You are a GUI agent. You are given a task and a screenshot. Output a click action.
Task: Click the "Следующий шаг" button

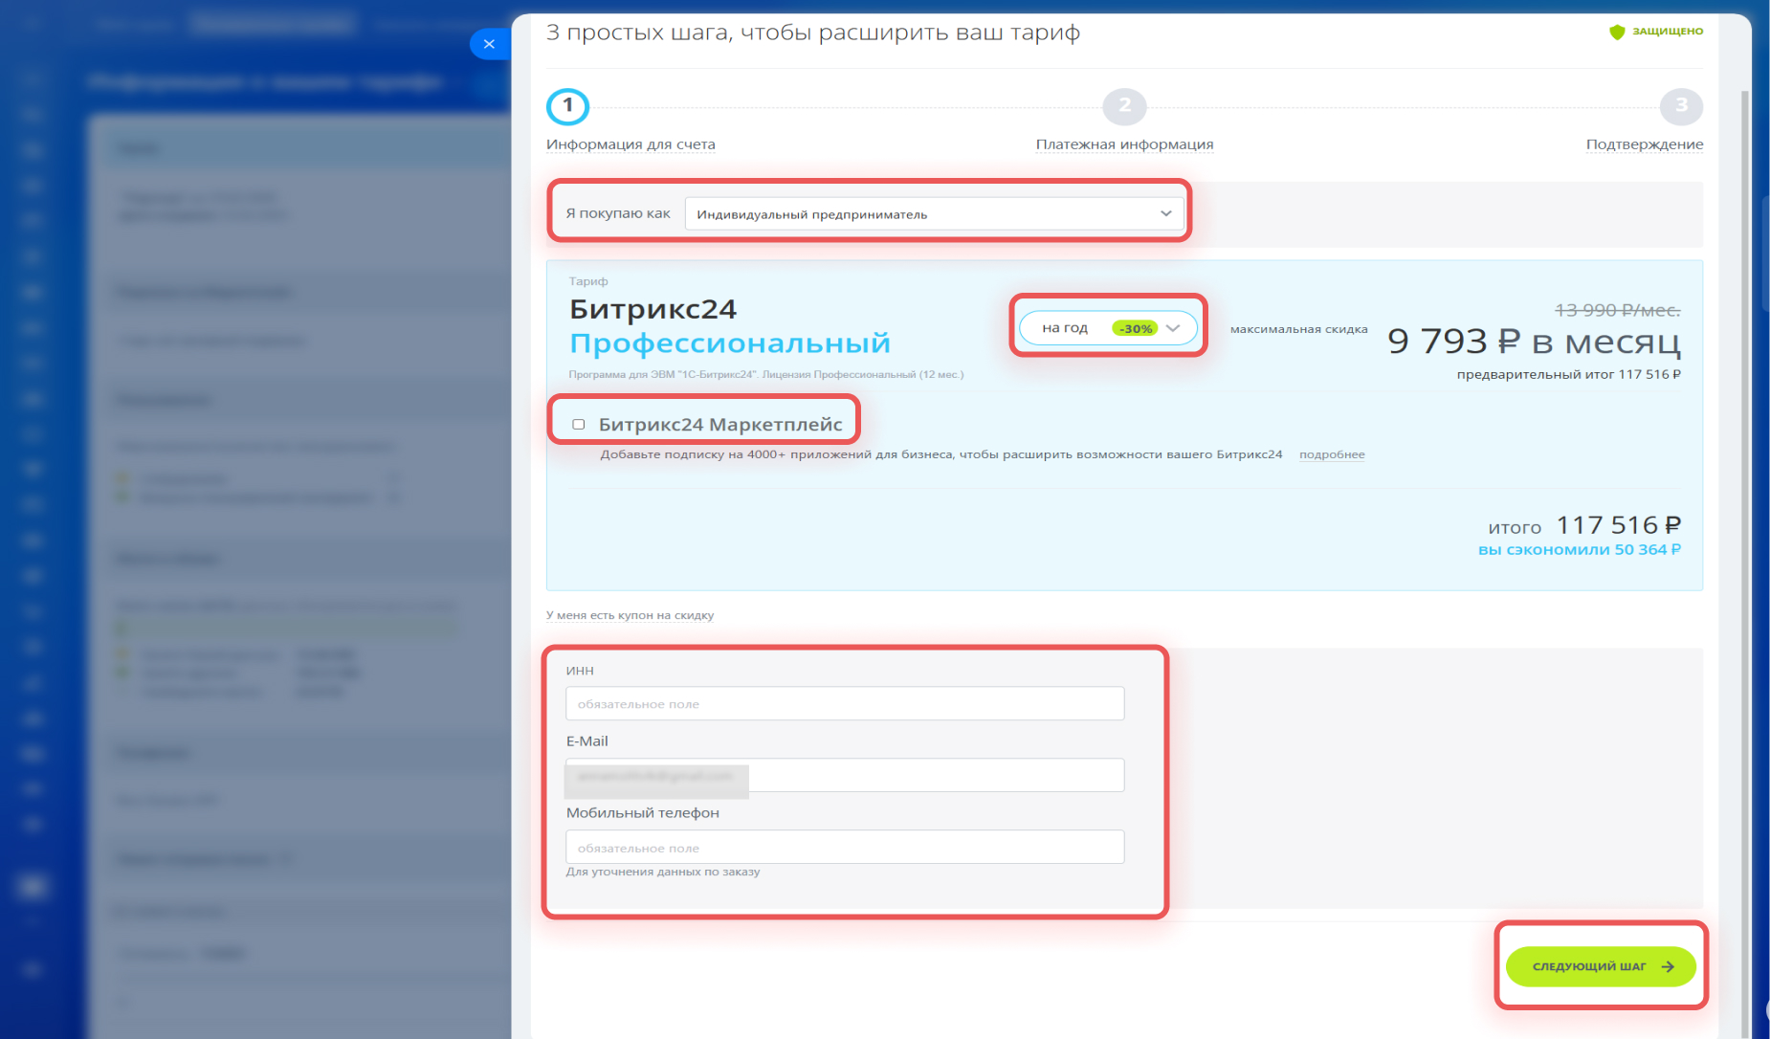1601,966
